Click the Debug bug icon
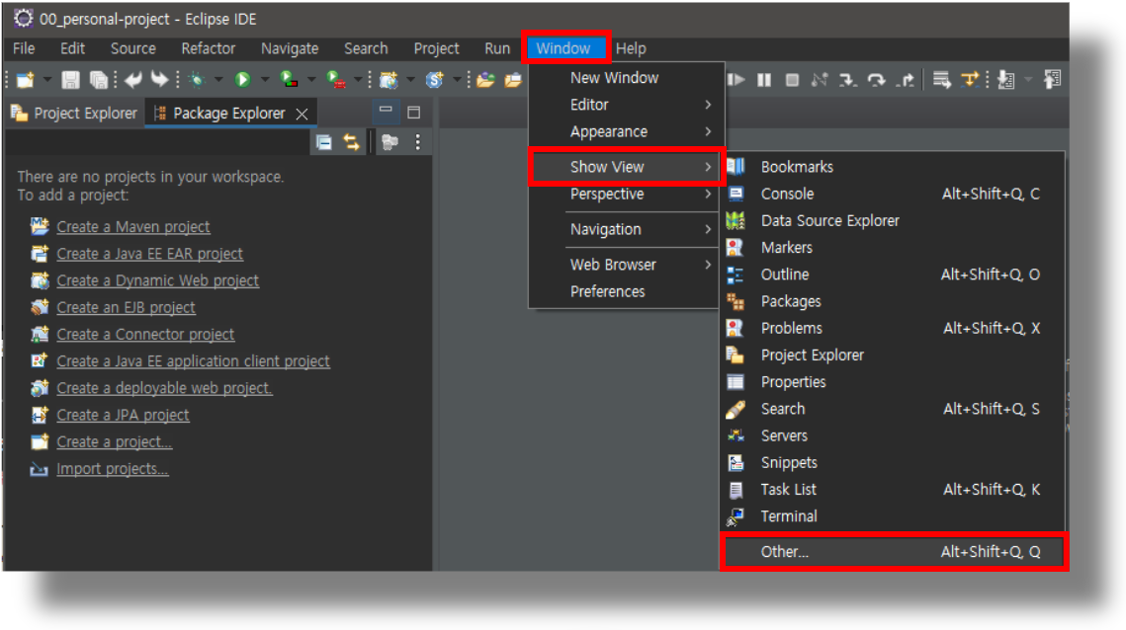This screenshot has width=1126, height=630. (196, 80)
